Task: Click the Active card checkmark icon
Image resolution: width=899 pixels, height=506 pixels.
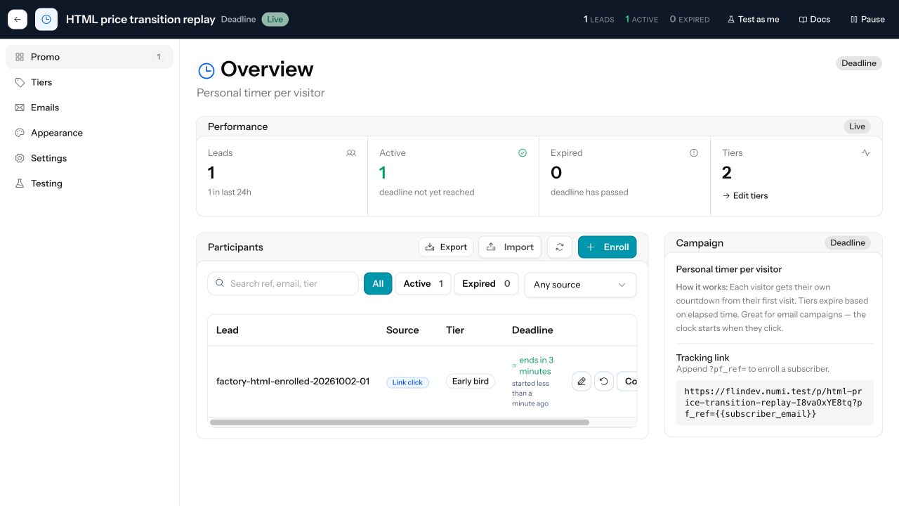Action: pyautogui.click(x=523, y=153)
